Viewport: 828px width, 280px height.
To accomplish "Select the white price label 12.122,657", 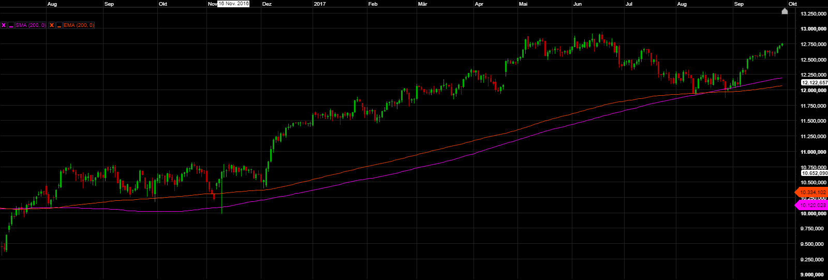I will point(814,83).
